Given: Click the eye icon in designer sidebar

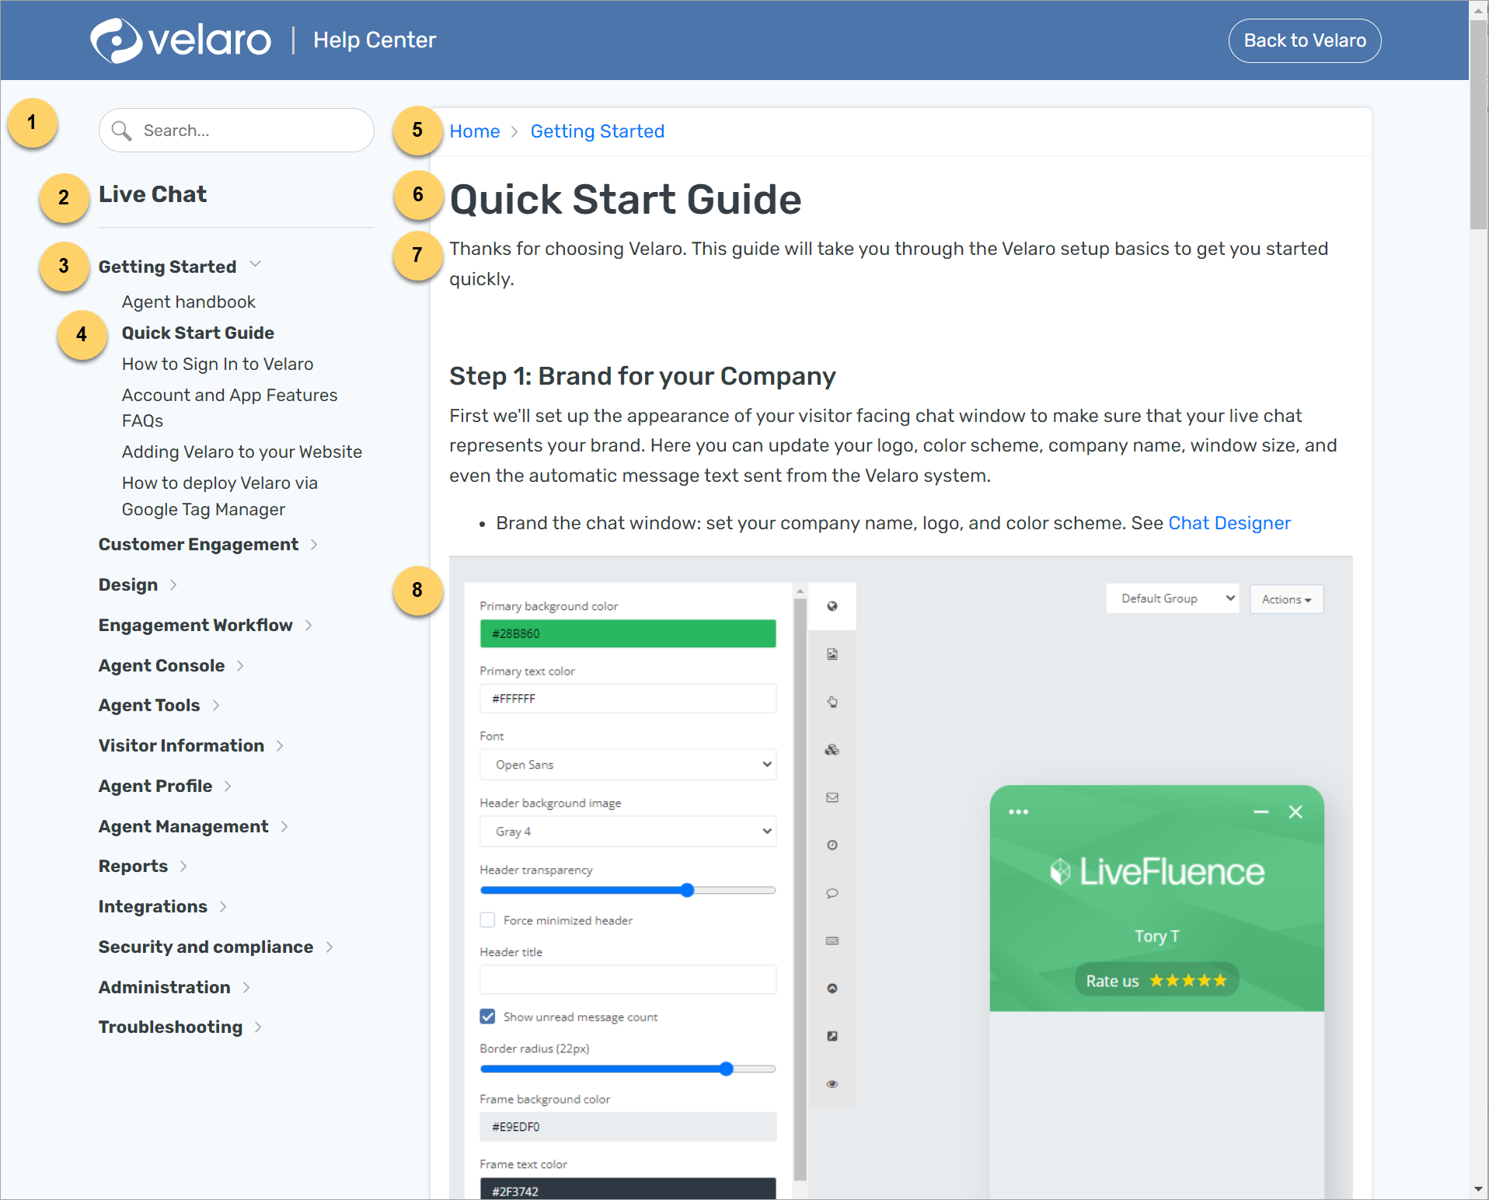Looking at the screenshot, I should pyautogui.click(x=832, y=1084).
